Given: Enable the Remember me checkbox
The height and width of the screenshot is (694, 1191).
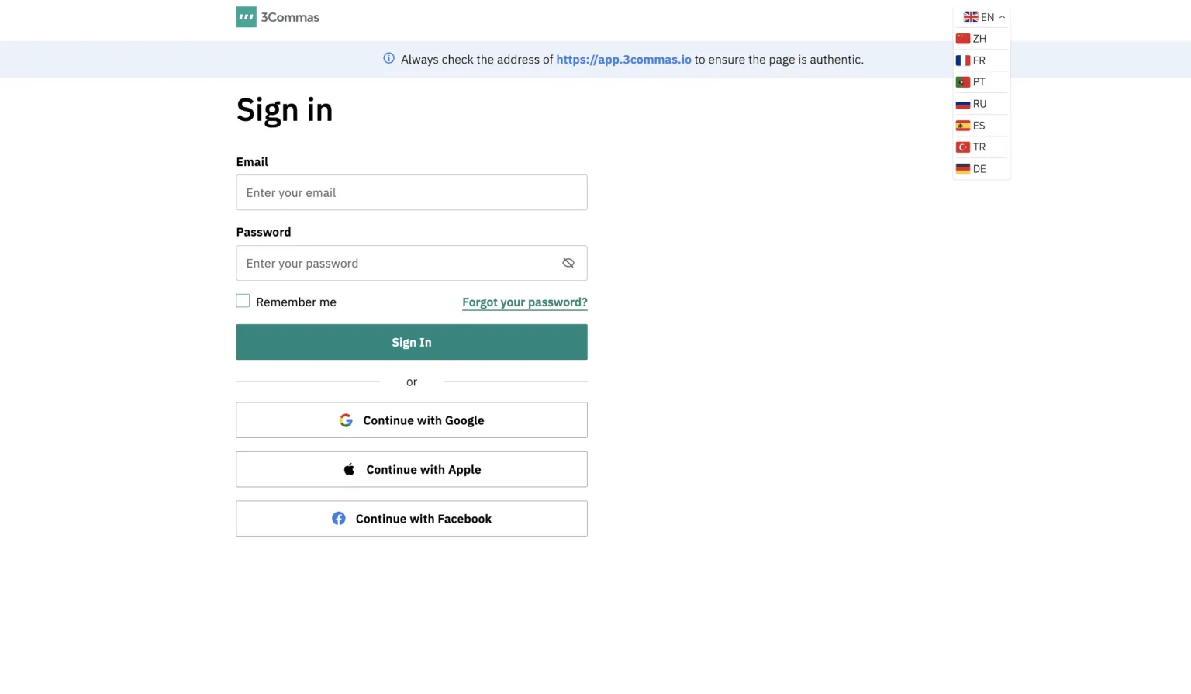Looking at the screenshot, I should 243,302.
